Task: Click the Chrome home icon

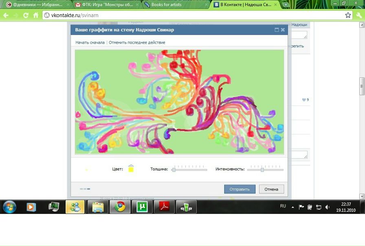Action: coord(35,15)
